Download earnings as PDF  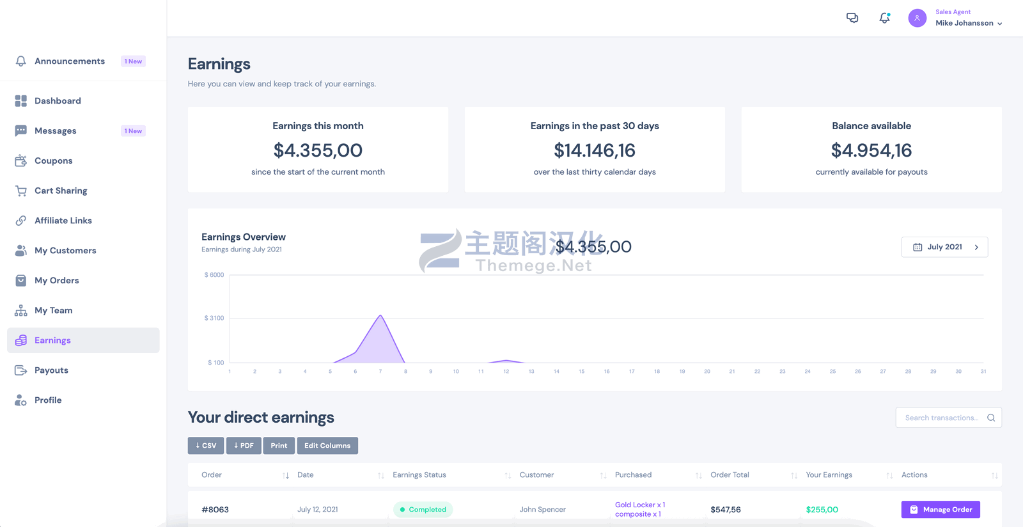[x=244, y=446]
